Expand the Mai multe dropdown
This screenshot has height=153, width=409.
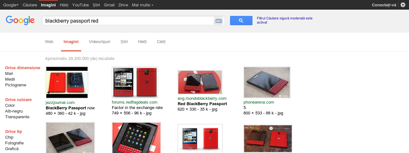tap(143, 5)
